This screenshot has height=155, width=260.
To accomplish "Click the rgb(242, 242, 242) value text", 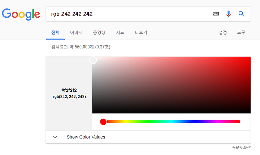I will pyautogui.click(x=69, y=97).
